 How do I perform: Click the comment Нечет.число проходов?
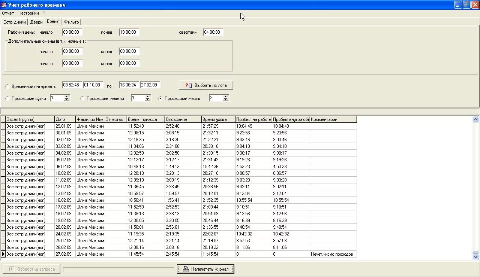click(x=333, y=254)
